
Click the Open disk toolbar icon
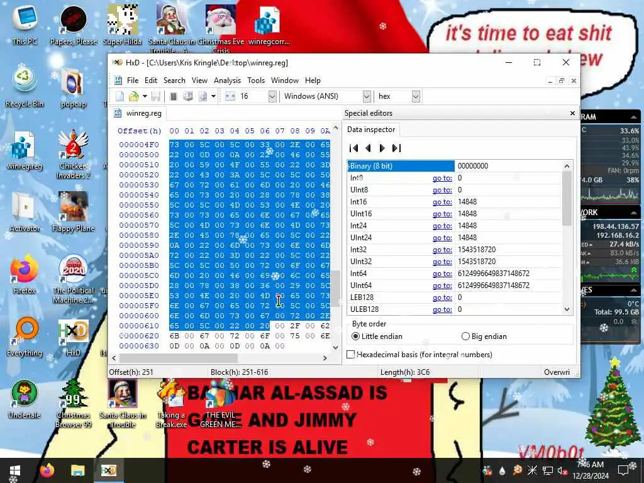[188, 96]
